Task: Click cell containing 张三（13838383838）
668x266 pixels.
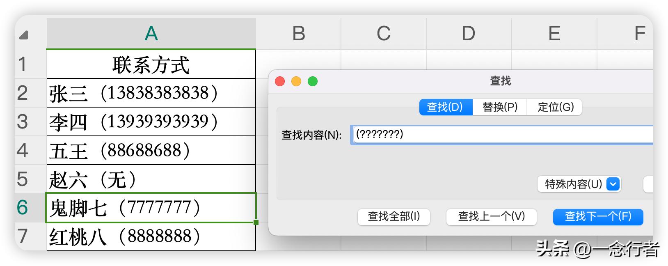Action: (151, 93)
